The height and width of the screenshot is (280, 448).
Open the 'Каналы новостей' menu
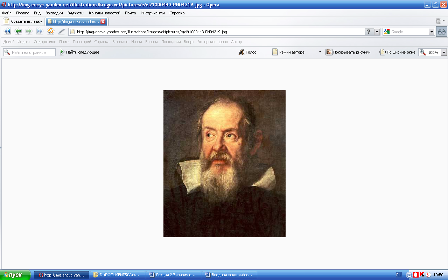[x=105, y=13]
